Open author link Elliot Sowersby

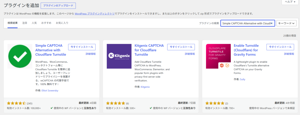coord(50,91)
